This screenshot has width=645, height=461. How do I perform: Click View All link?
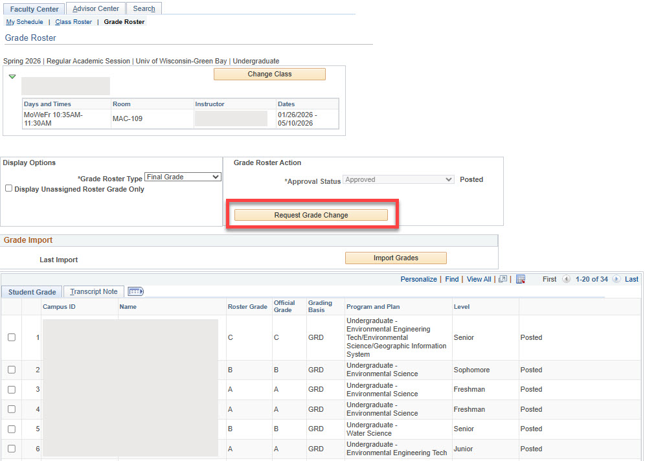(479, 279)
